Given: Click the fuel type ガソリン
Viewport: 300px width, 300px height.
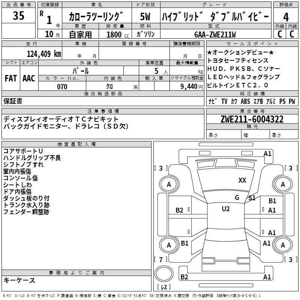Looking at the screenshot, I should click(x=145, y=34).
